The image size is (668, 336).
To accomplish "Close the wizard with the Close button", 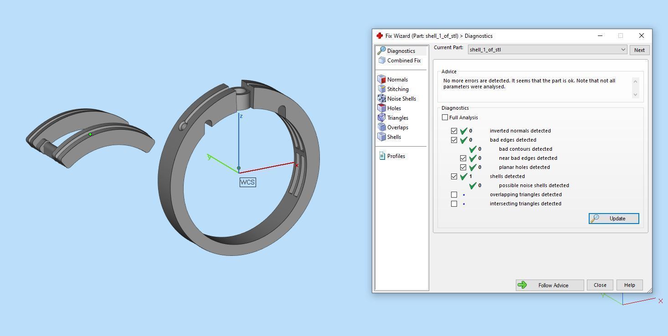I will tap(600, 285).
